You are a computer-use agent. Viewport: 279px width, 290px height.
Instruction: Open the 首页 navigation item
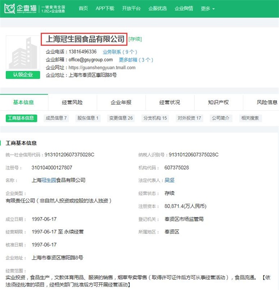click(x=83, y=8)
